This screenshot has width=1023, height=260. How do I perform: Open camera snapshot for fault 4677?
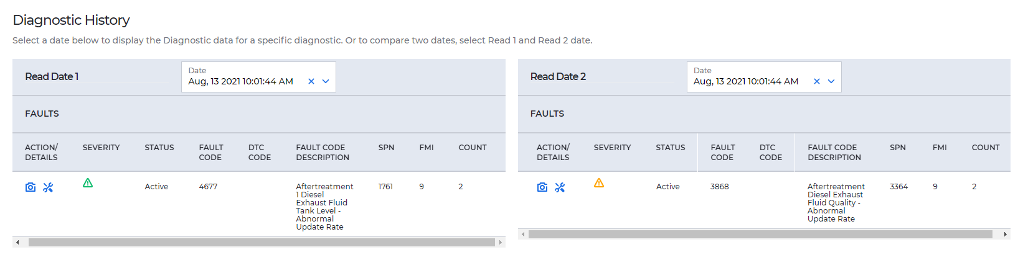pyautogui.click(x=31, y=187)
